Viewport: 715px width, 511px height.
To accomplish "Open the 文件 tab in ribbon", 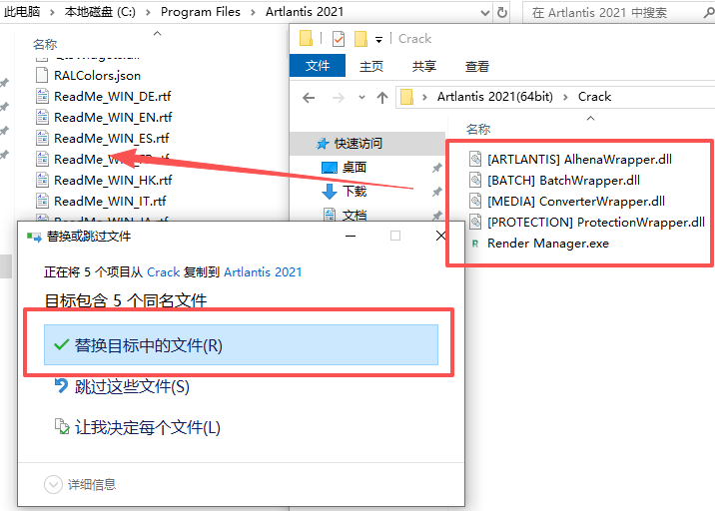I will coord(318,66).
